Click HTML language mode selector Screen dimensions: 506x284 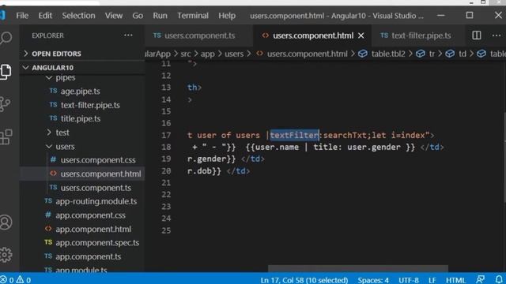click(x=455, y=280)
